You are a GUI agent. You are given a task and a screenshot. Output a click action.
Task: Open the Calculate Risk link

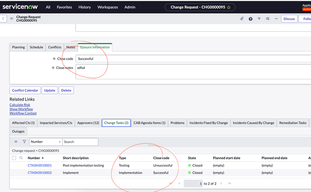click(20, 105)
